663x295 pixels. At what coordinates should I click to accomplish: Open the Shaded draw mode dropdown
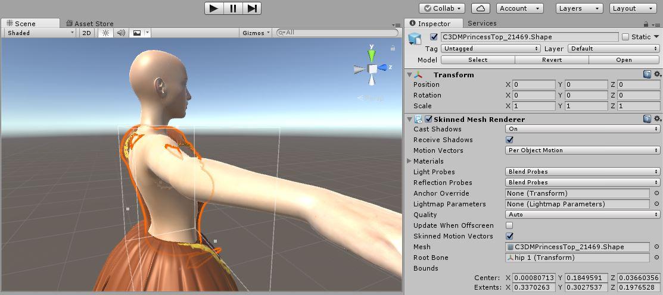coord(41,33)
